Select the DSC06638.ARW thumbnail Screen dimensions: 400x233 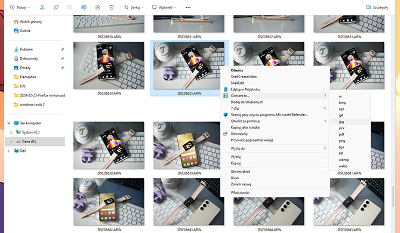pos(109,145)
